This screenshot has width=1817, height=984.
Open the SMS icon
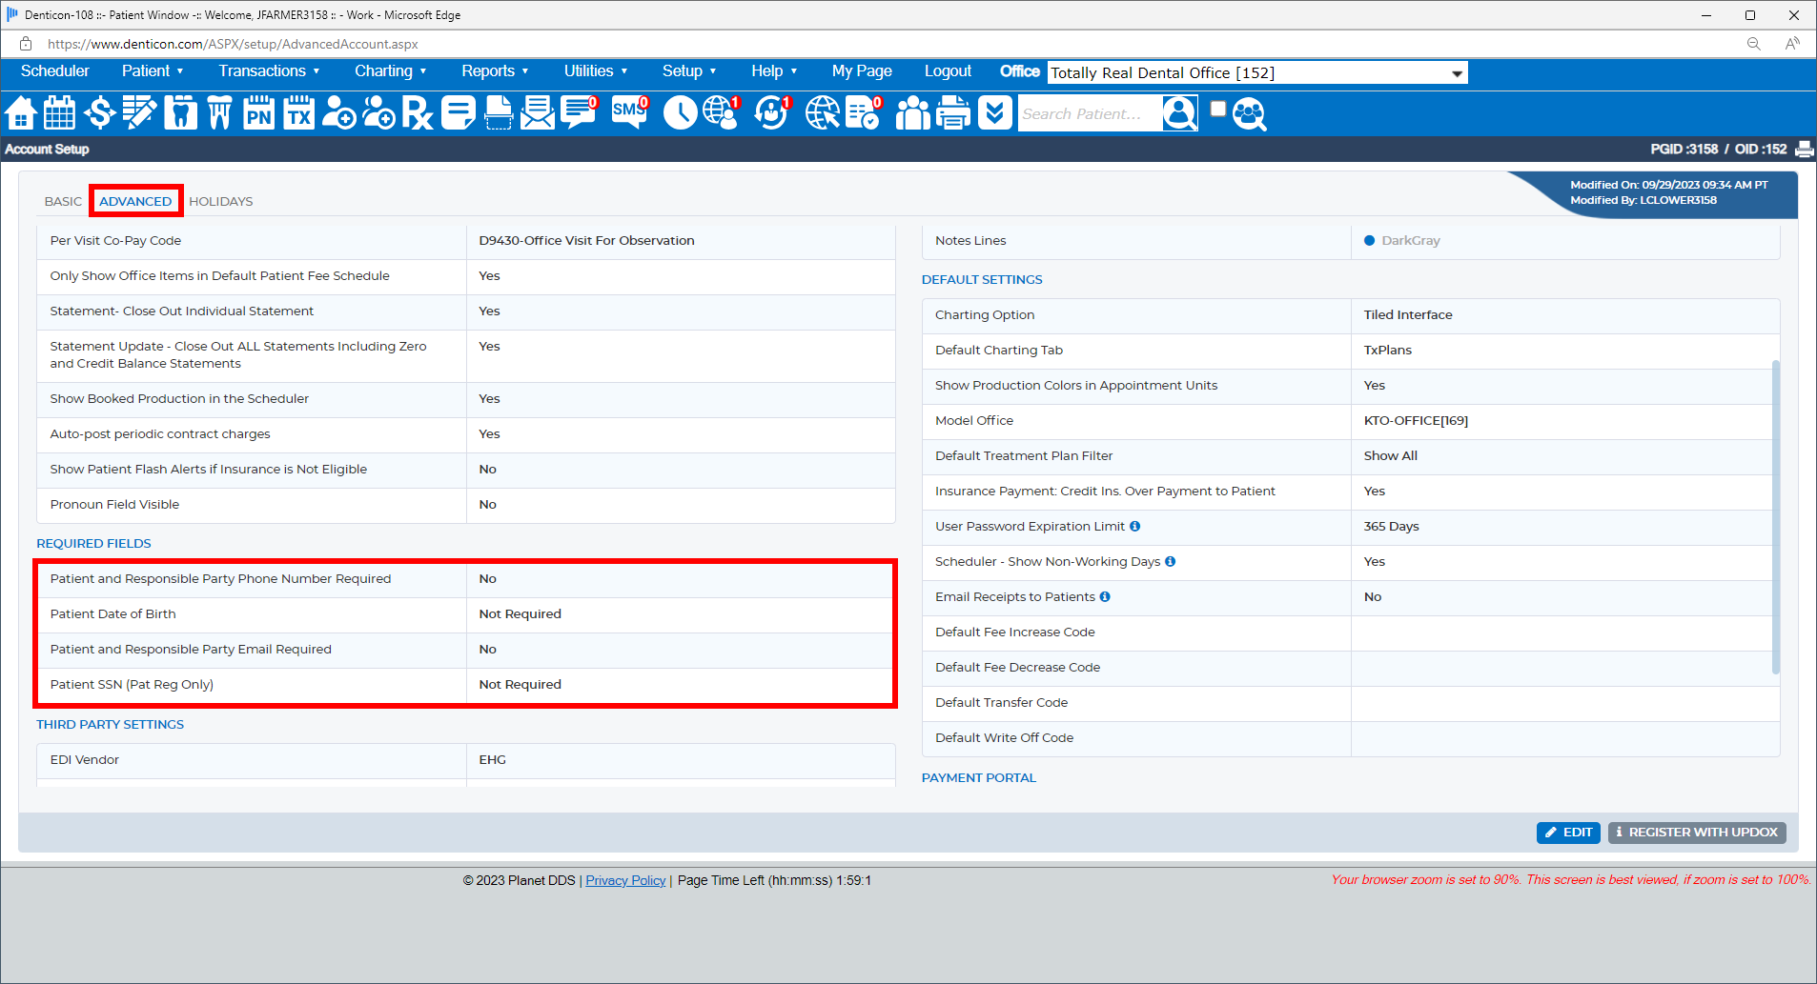tap(630, 113)
